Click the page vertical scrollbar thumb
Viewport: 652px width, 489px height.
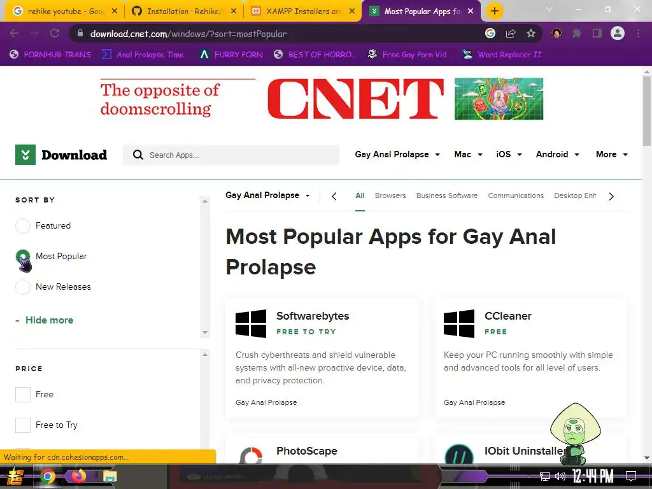[x=647, y=111]
